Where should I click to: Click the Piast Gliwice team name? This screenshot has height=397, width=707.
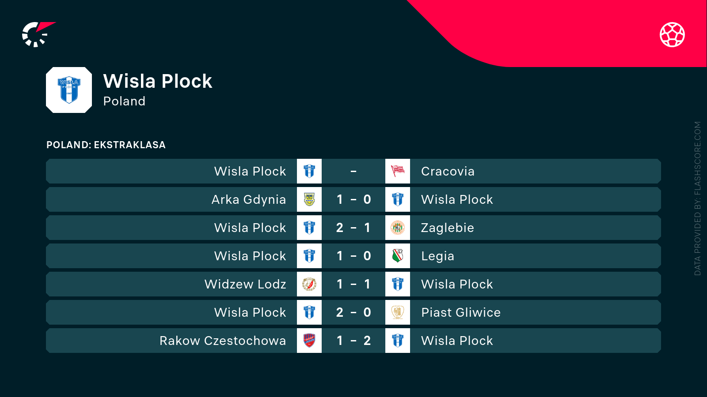point(461,312)
